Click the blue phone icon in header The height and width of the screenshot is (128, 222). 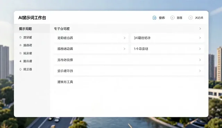[x=154, y=18]
